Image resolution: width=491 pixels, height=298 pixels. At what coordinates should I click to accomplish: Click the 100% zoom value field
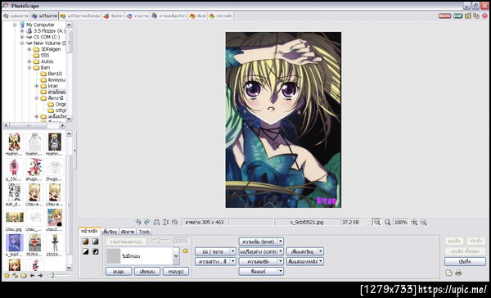point(400,222)
